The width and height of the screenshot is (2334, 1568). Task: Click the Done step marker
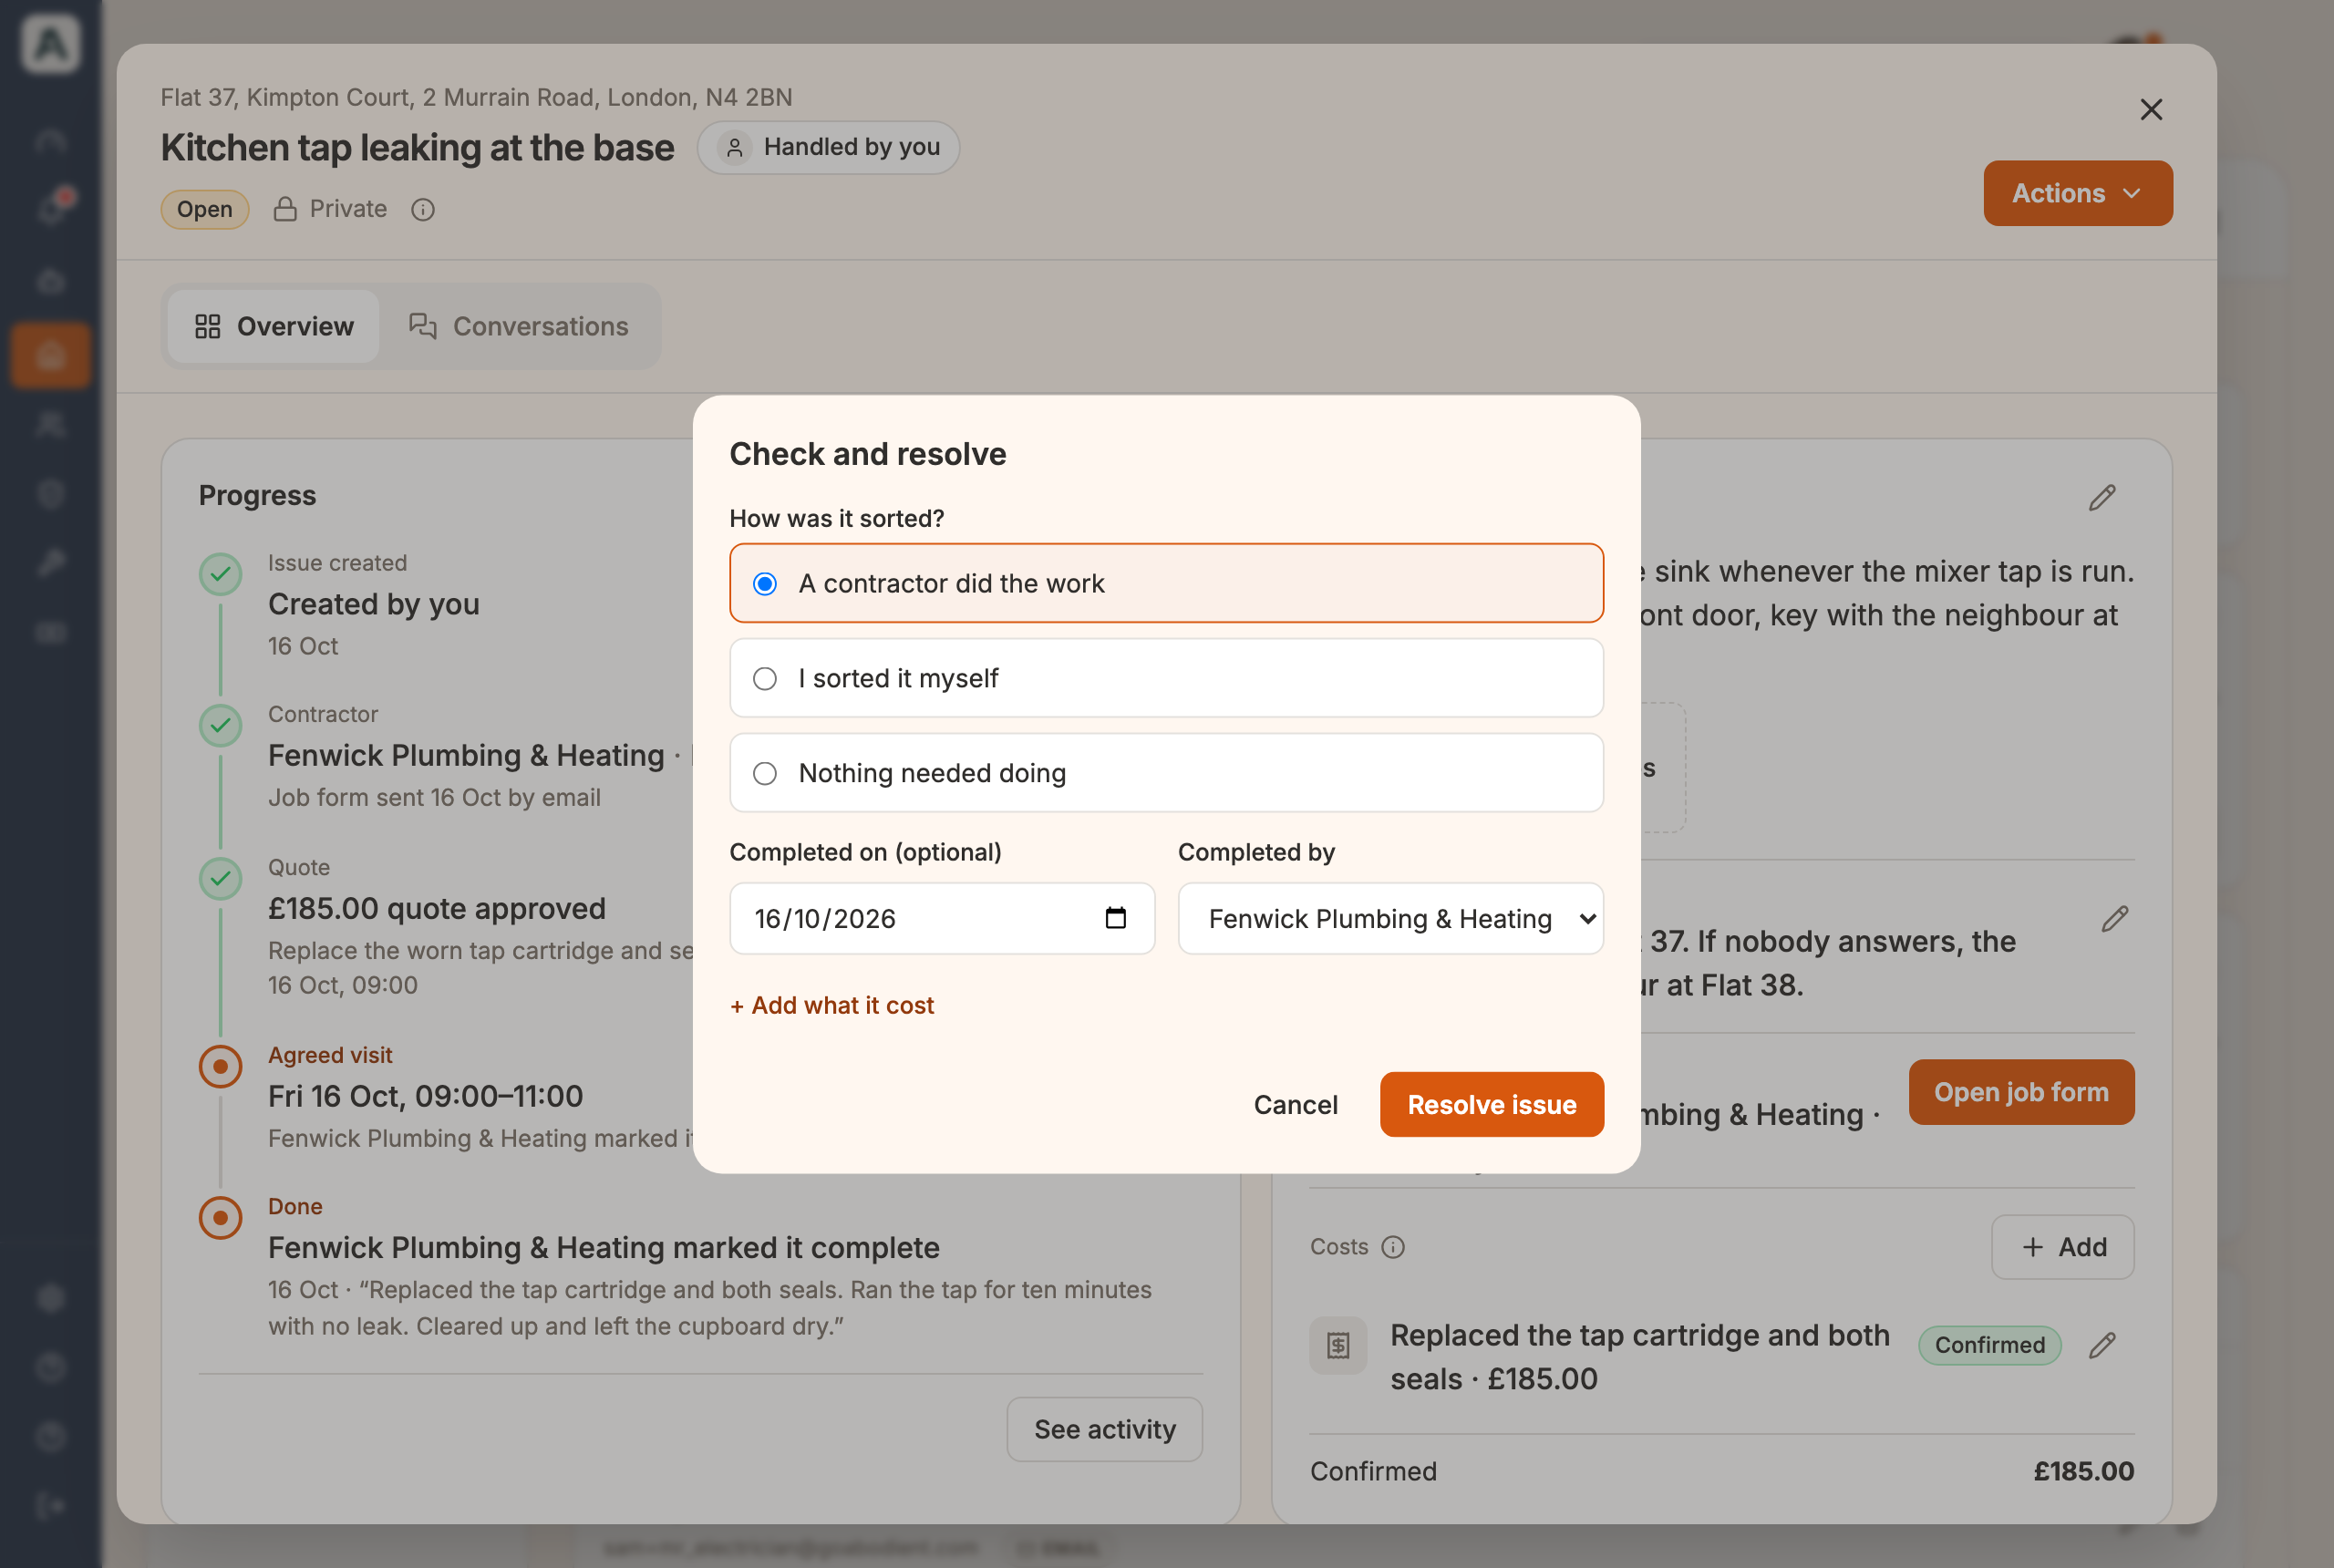click(x=220, y=1218)
